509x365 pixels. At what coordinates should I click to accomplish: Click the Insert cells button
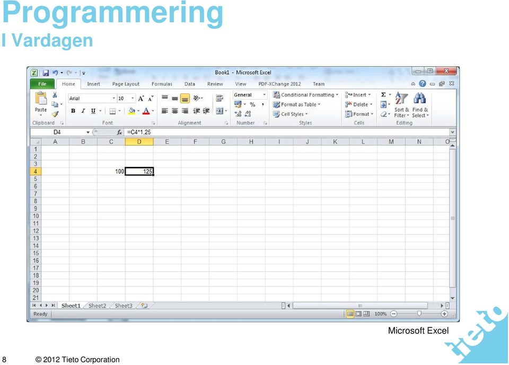tap(358, 95)
